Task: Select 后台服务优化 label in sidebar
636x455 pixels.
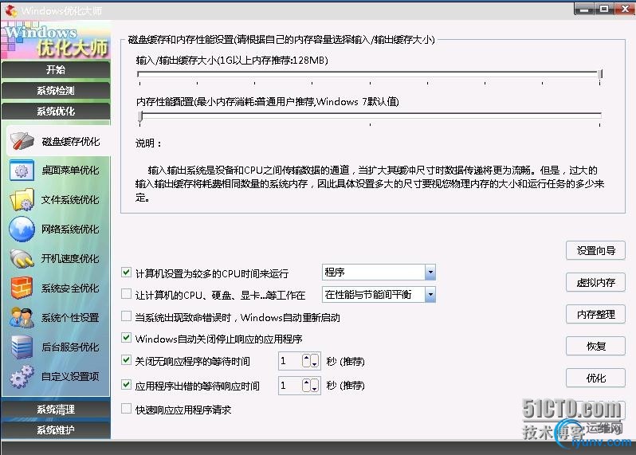Action: tap(71, 347)
